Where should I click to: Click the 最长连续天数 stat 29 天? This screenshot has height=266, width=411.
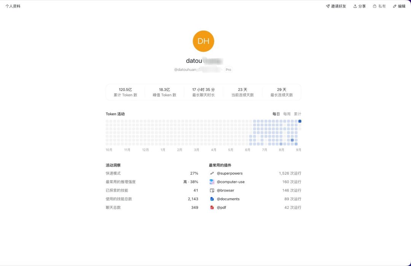(x=282, y=92)
